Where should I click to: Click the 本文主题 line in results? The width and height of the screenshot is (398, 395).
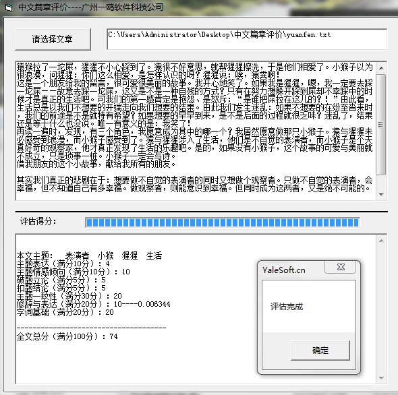[x=89, y=255]
